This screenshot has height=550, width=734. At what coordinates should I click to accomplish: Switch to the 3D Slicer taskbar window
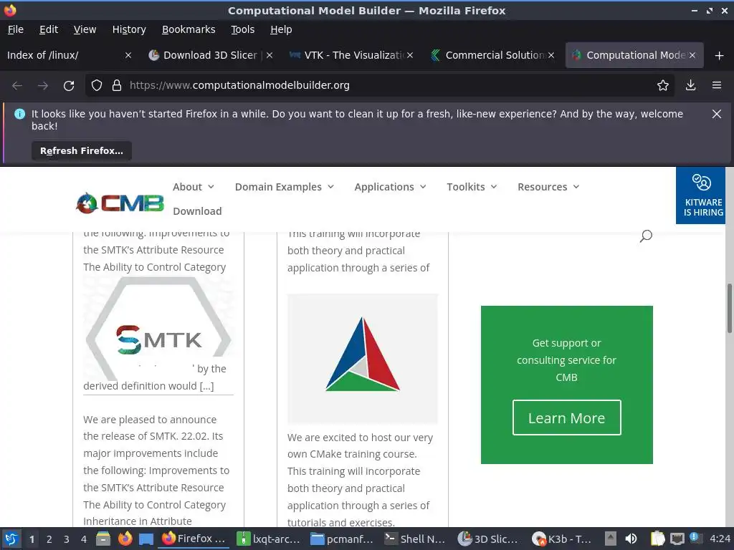tap(490, 539)
